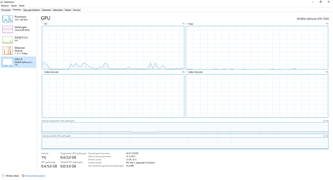Viewport: 333px width, 180px height.
Task: Click the driver version 22.21.13.8165
Action: [x=132, y=153]
